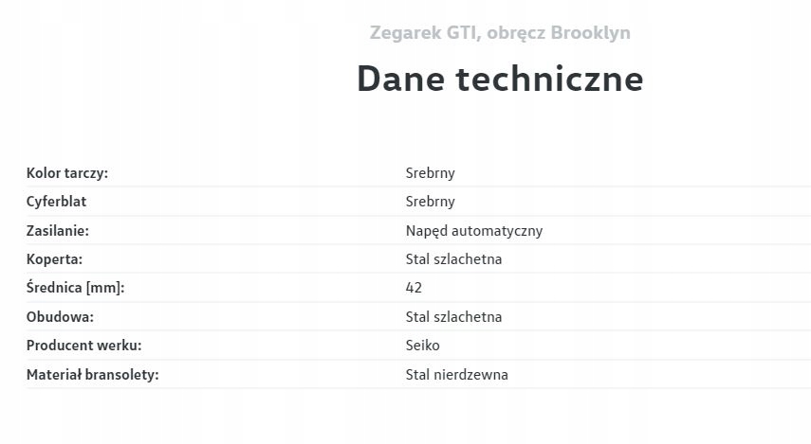Click the 'Zegarek GTI' text in subtitle

pos(424,33)
